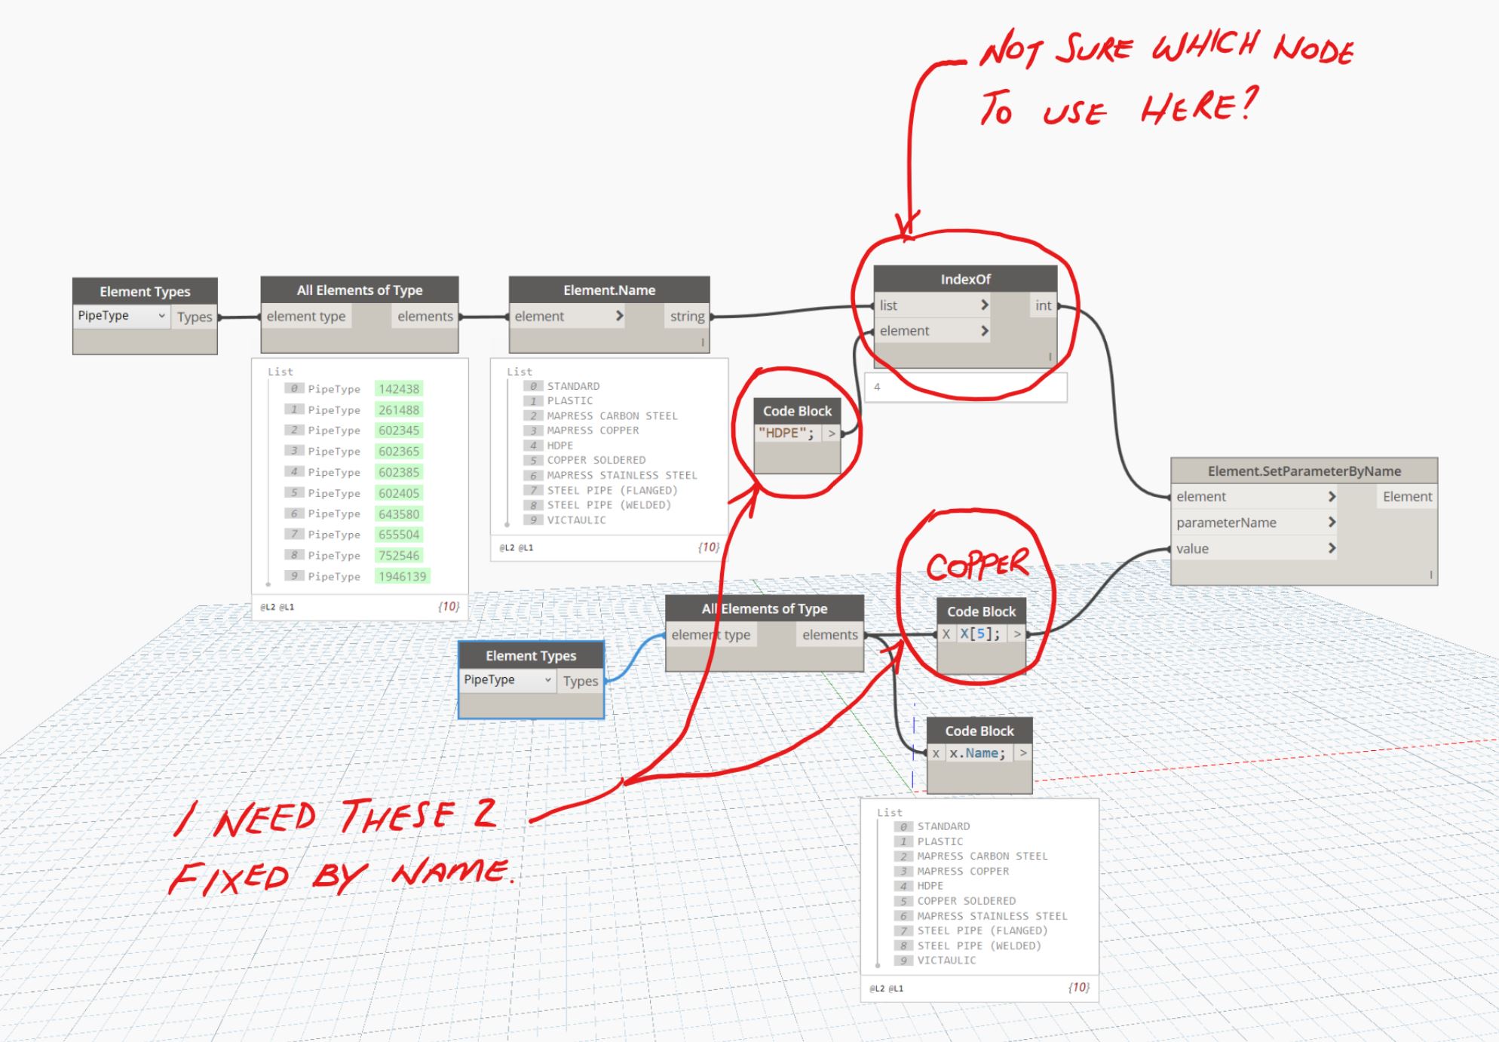Screen dimensions: 1499x1042
Task: Select COPPER SOLDERED in Element.Name preview list
Action: pos(596,460)
